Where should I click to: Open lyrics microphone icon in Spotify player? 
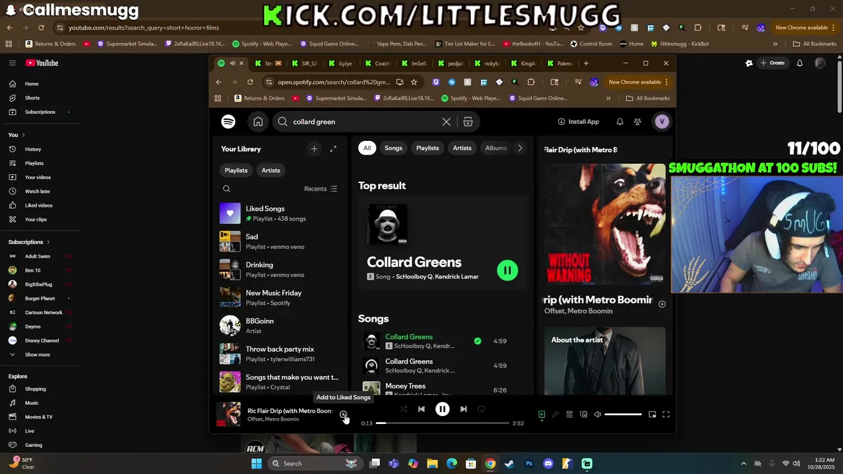click(x=555, y=414)
